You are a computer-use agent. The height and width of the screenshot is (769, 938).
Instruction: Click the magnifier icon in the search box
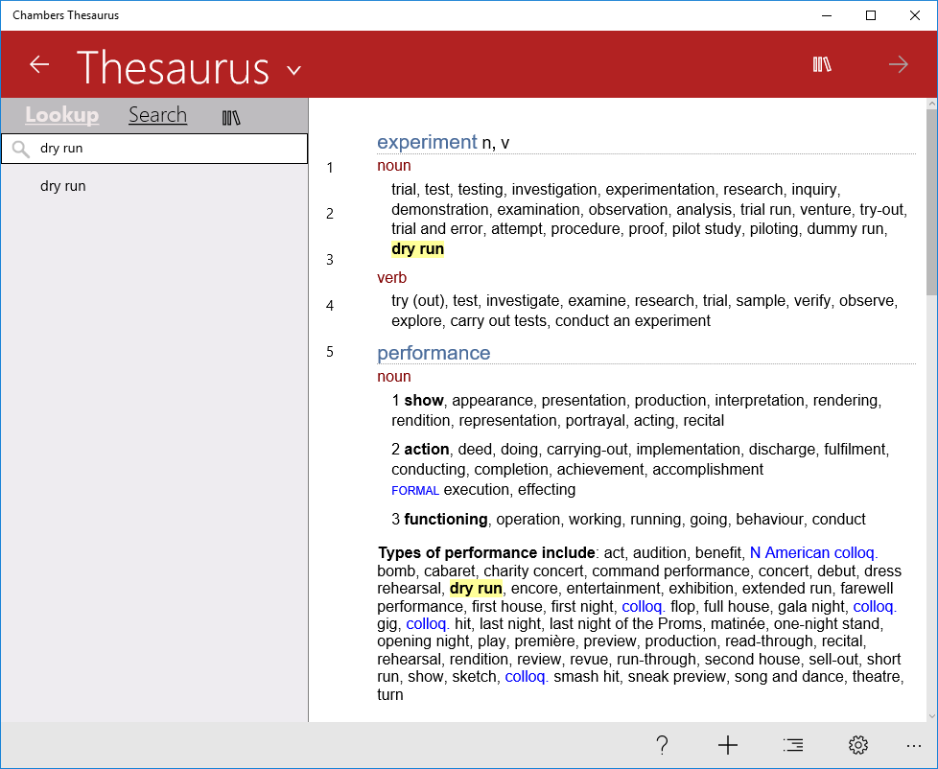coord(21,149)
